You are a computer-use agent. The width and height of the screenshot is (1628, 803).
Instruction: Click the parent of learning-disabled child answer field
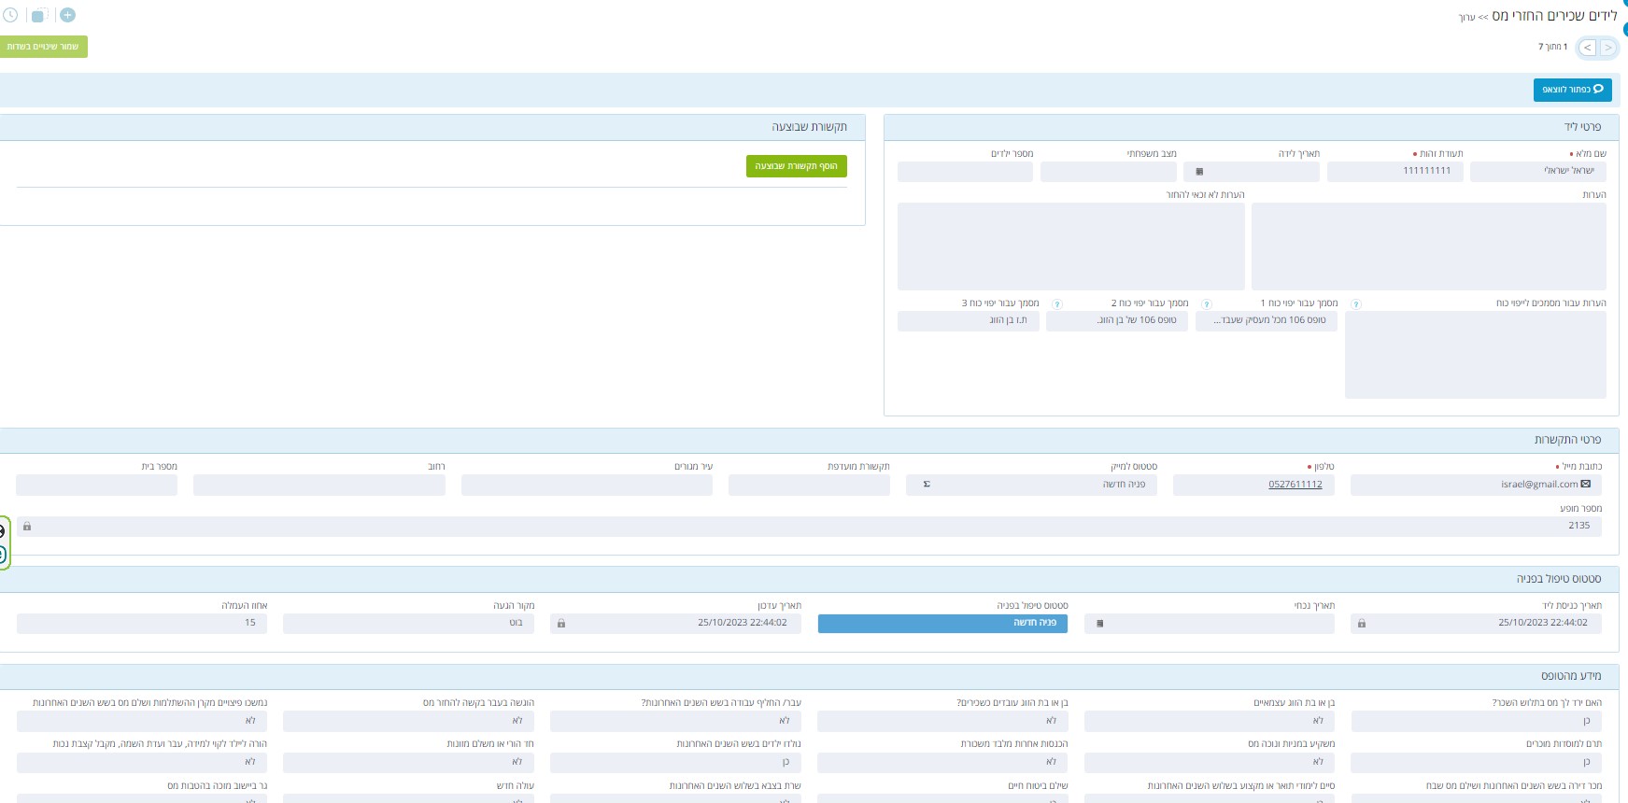coord(142,762)
